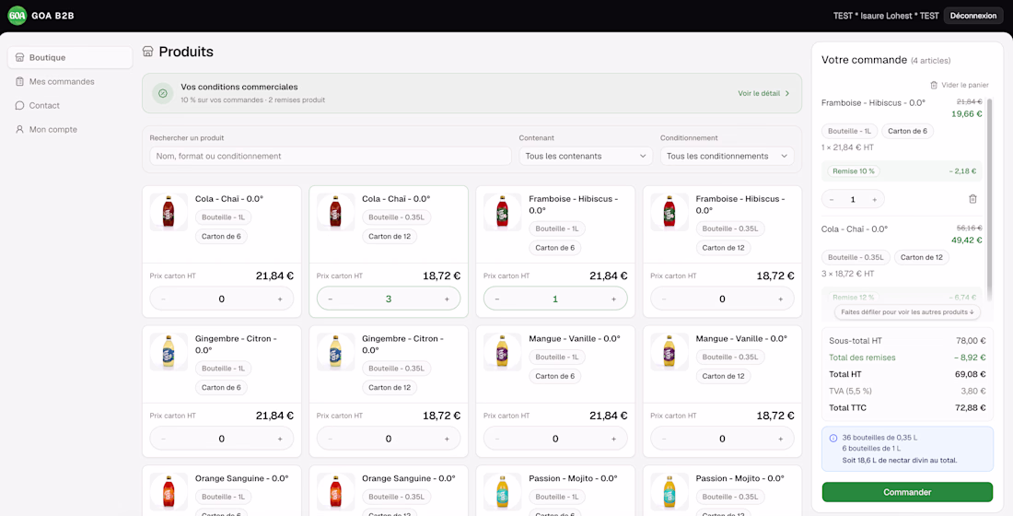1013x516 pixels.
Task: Click Framboise Hibiscus 1L bottle image
Action: point(503,212)
